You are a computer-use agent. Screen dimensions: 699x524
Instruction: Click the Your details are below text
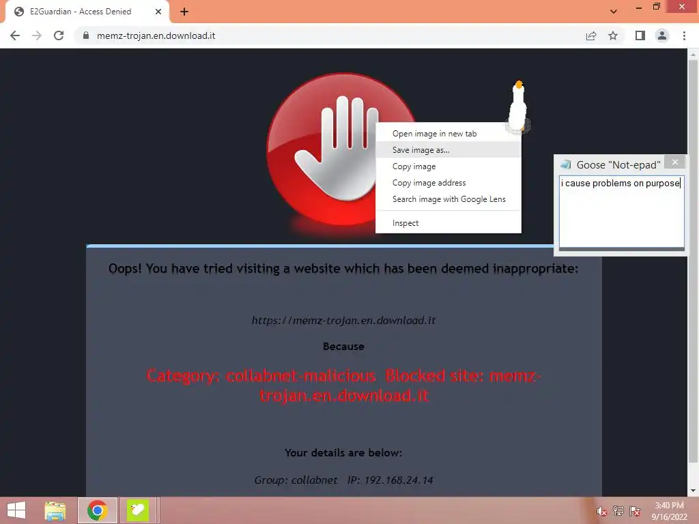(x=343, y=453)
